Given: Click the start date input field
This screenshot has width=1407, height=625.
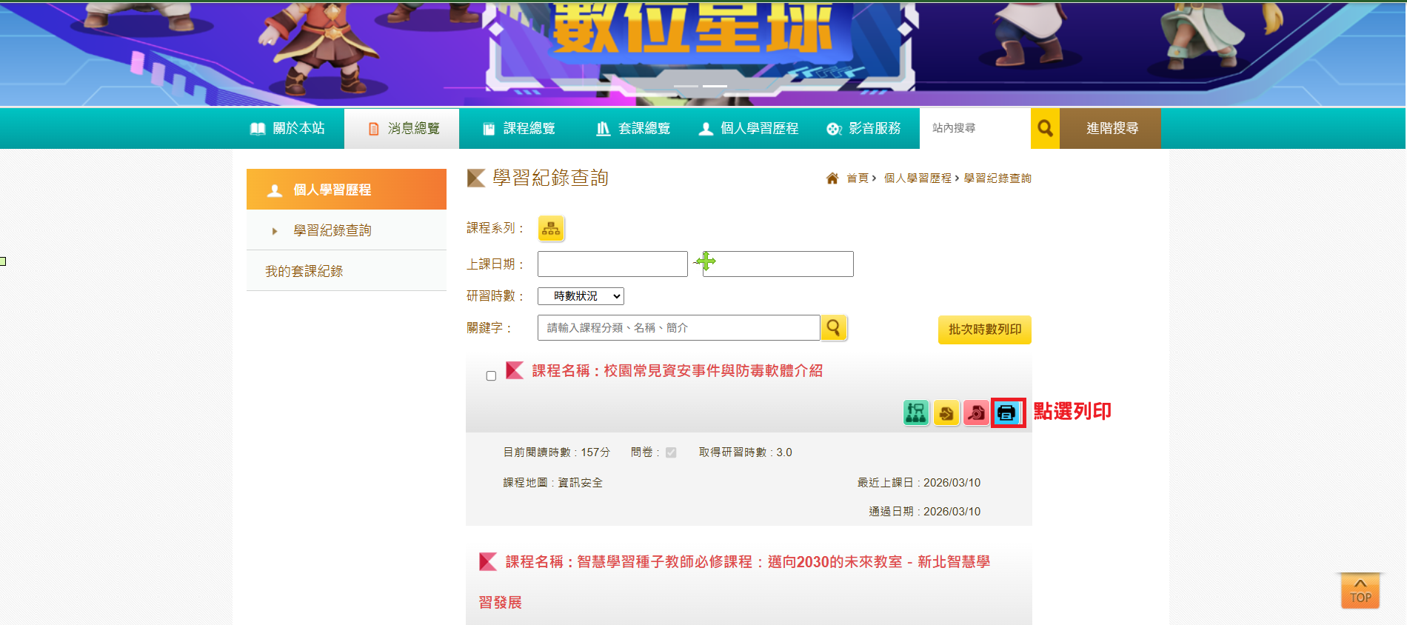Looking at the screenshot, I should pyautogui.click(x=612, y=264).
